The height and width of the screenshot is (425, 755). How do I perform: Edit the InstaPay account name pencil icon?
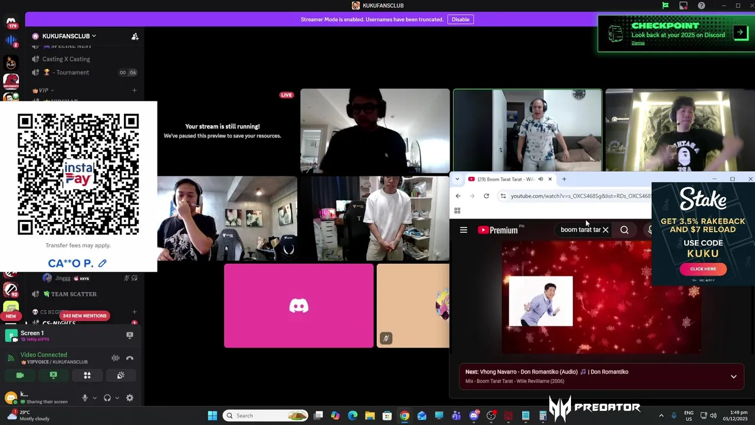(103, 263)
